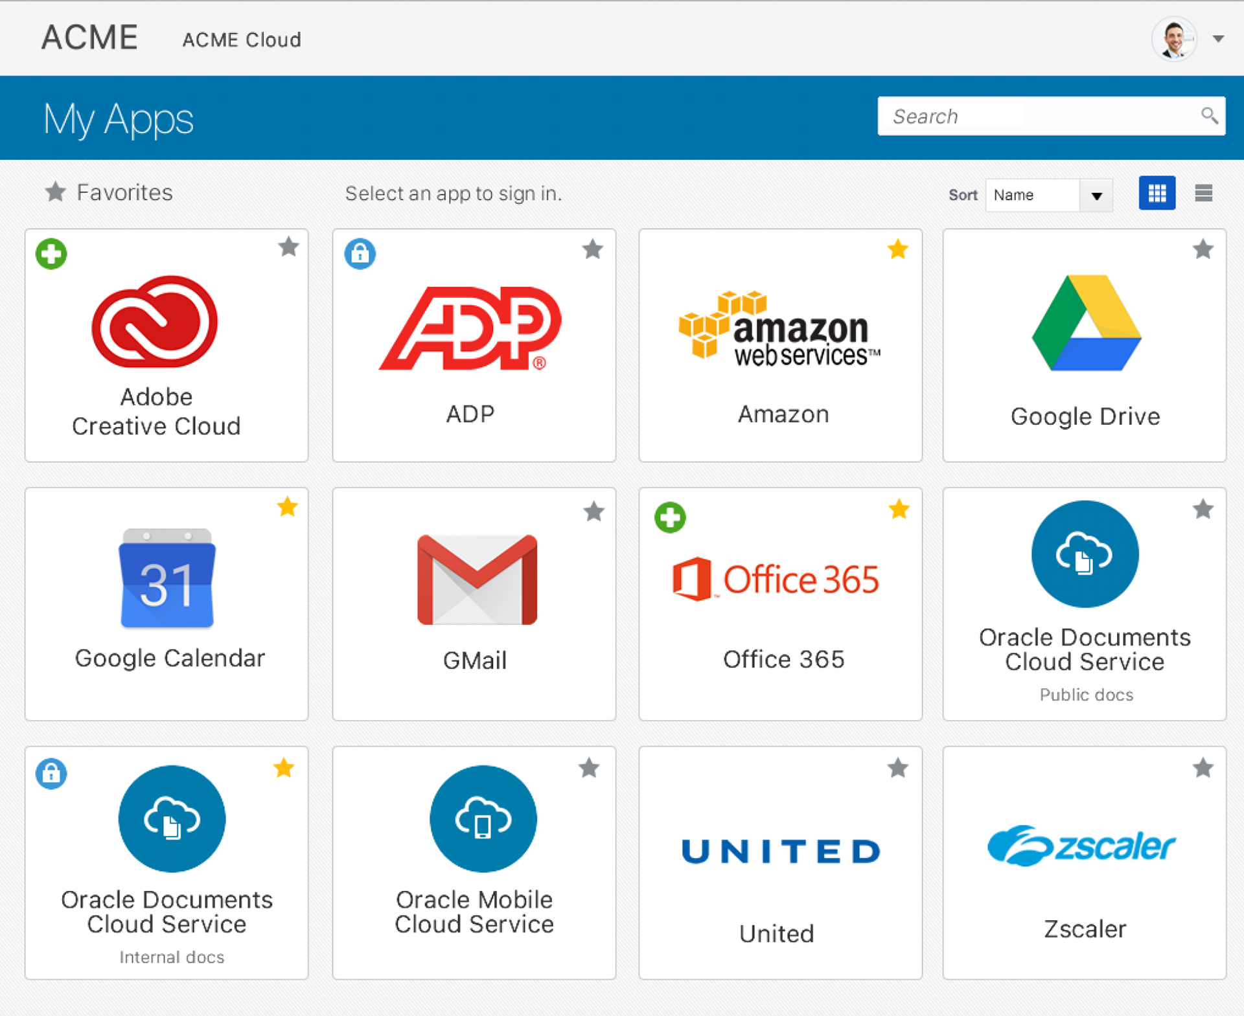Click the My Apps heading
This screenshot has height=1016, width=1244.
(x=119, y=120)
